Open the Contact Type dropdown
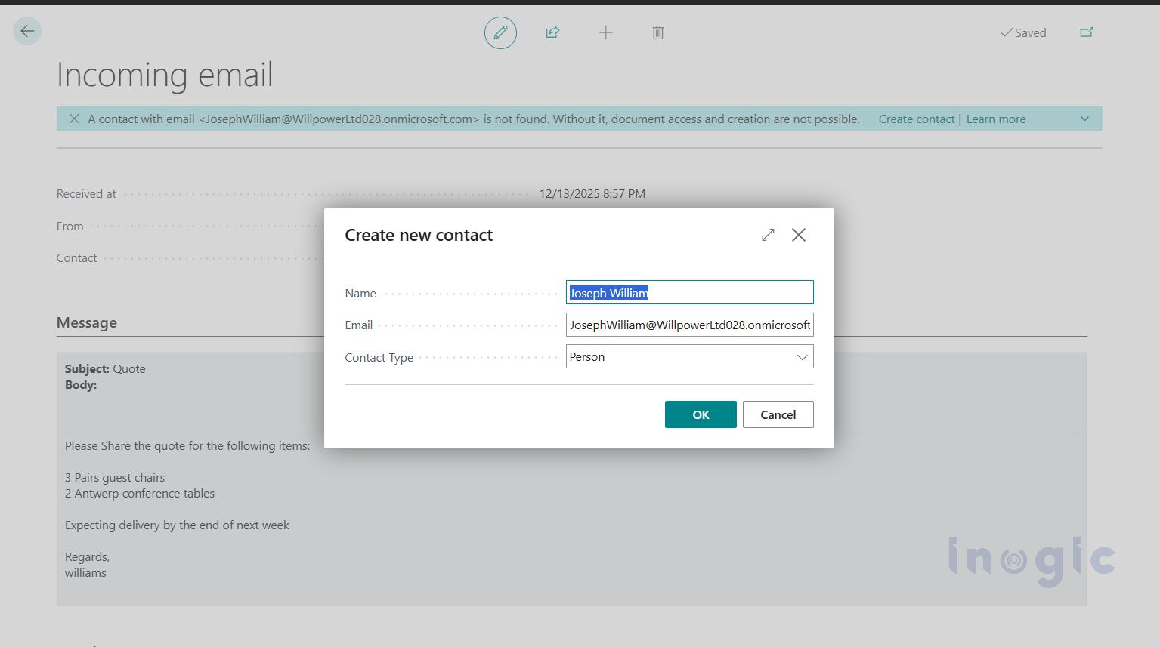 point(689,357)
